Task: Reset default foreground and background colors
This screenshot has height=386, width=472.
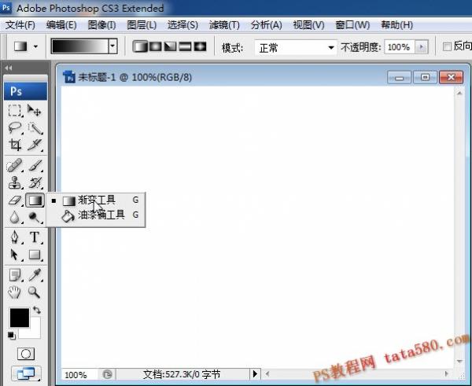Action: pos(12,336)
